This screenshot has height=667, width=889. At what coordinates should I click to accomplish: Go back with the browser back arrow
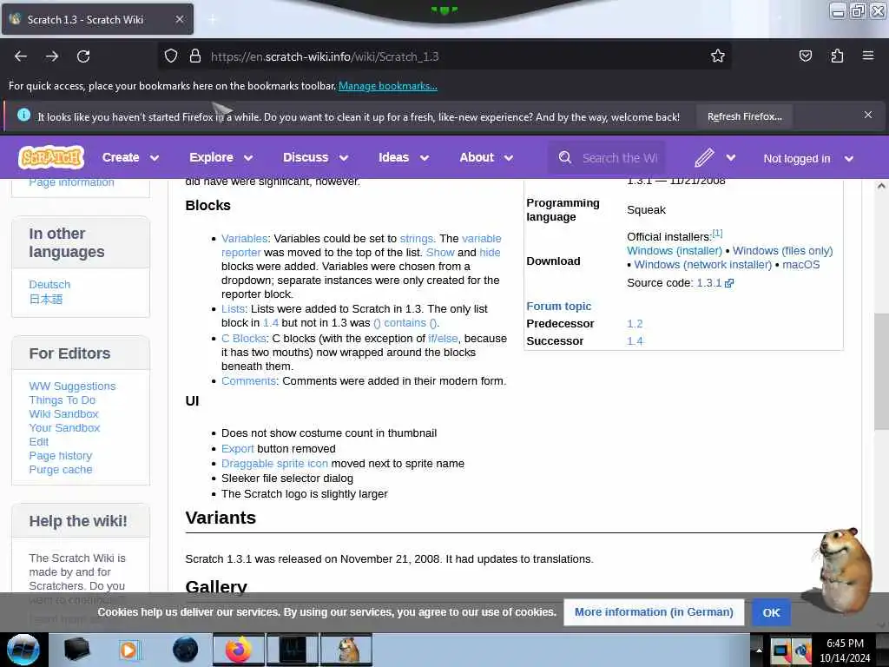pos(21,56)
